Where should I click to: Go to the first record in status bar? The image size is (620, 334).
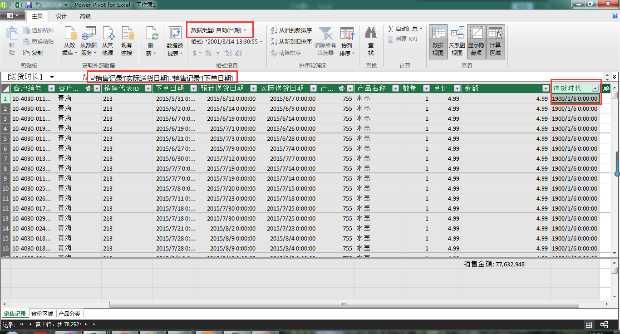click(x=21, y=324)
